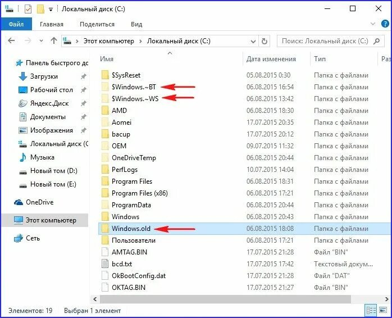Select the $Windows.~BT folder
This screenshot has height=318, width=392.
(x=134, y=87)
